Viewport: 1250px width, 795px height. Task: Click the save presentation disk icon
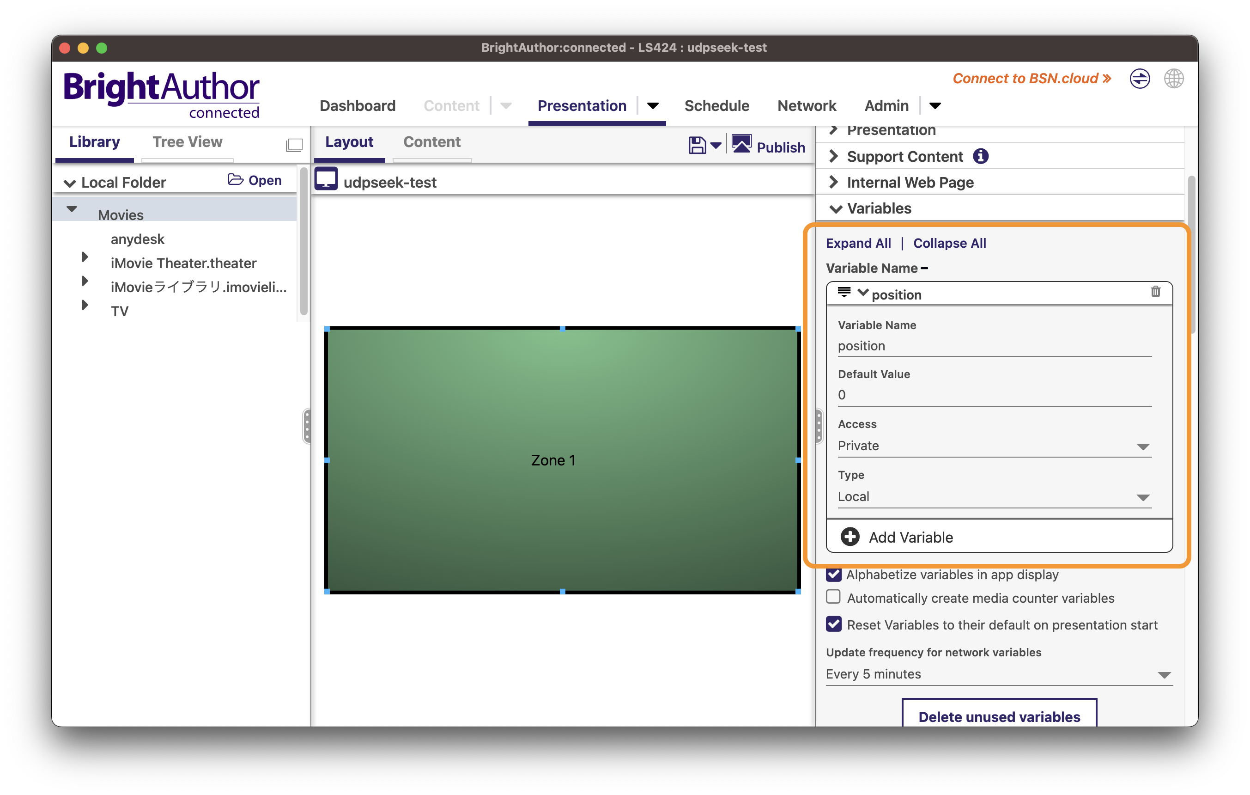[x=697, y=146]
